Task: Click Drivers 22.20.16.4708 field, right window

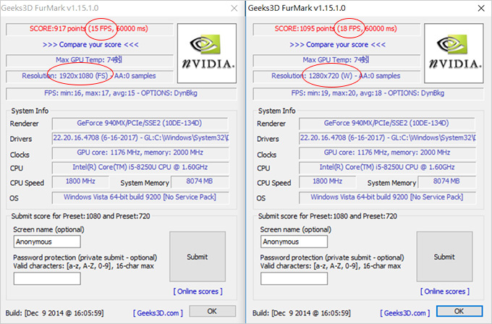Action: click(388, 138)
